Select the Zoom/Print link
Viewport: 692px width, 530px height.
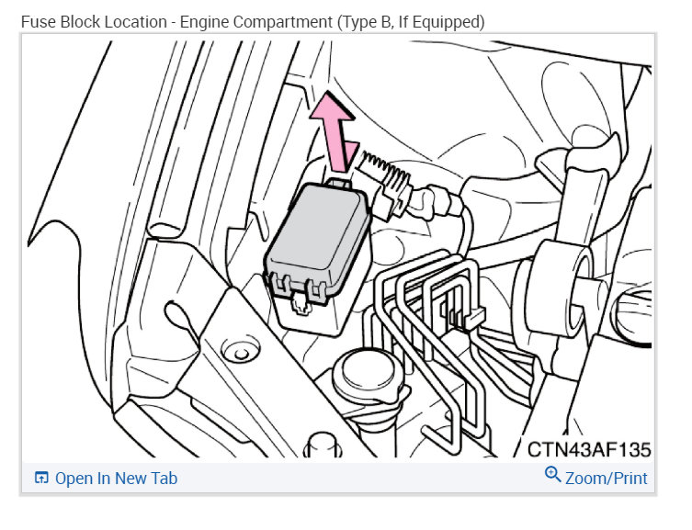click(x=606, y=478)
